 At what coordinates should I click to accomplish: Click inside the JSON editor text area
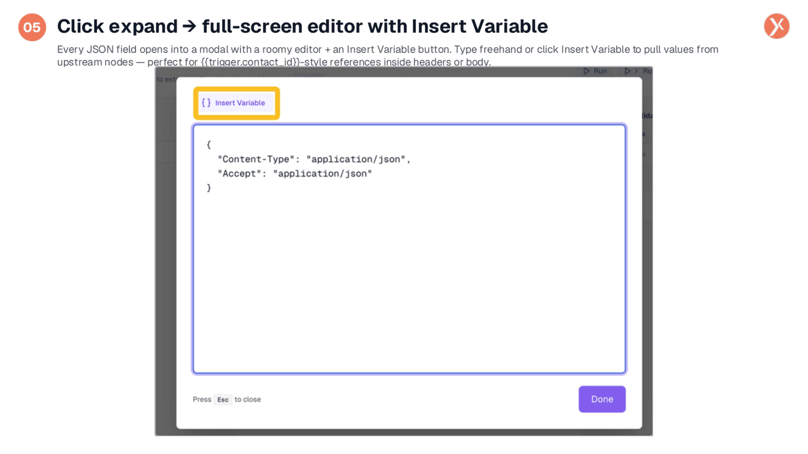[x=409, y=249]
